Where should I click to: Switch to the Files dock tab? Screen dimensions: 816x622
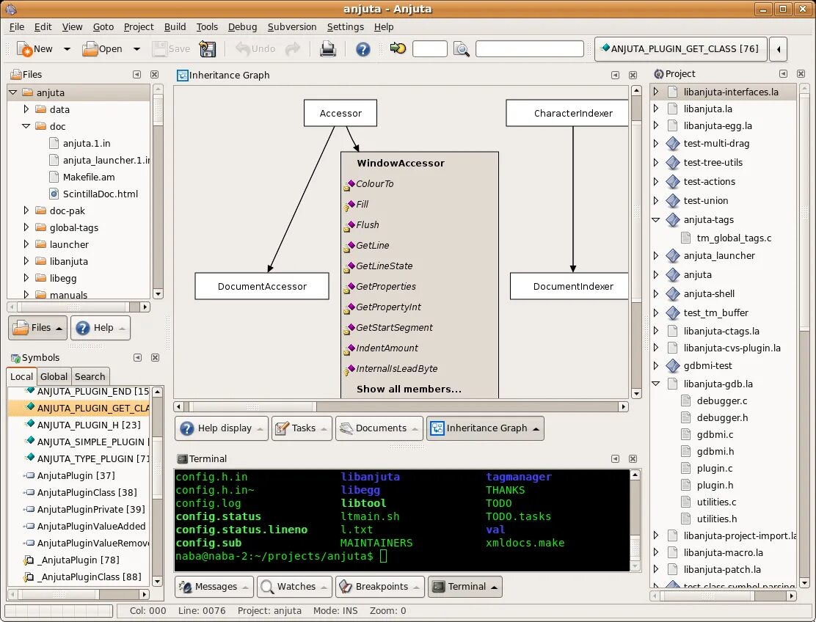click(37, 328)
